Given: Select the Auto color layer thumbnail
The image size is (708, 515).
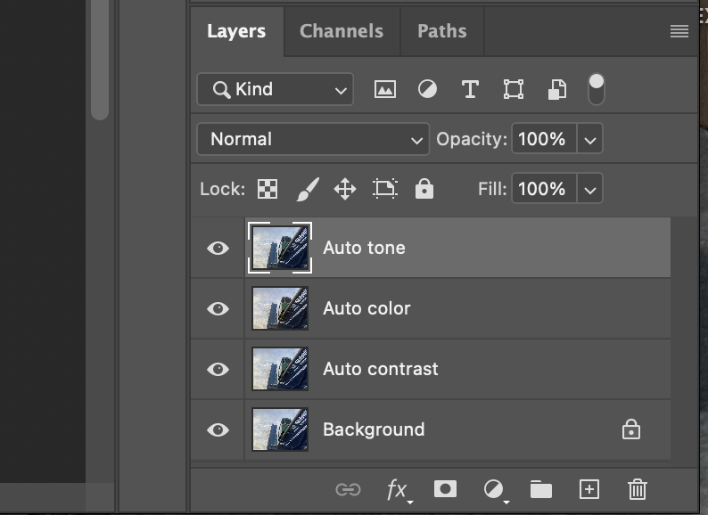Looking at the screenshot, I should click(280, 308).
